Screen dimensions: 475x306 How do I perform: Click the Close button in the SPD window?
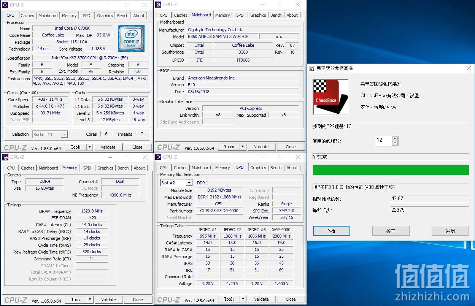click(291, 299)
